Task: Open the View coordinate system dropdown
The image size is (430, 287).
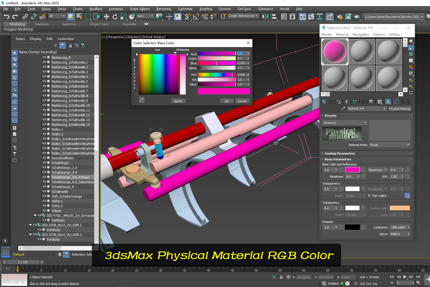Action: pyautogui.click(x=145, y=16)
